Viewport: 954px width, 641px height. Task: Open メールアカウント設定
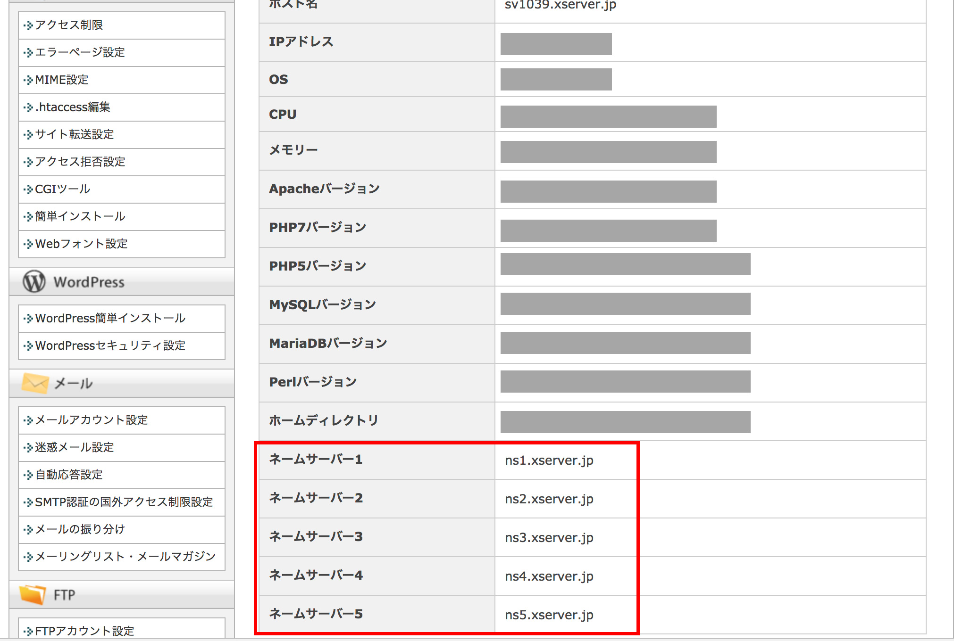92,420
